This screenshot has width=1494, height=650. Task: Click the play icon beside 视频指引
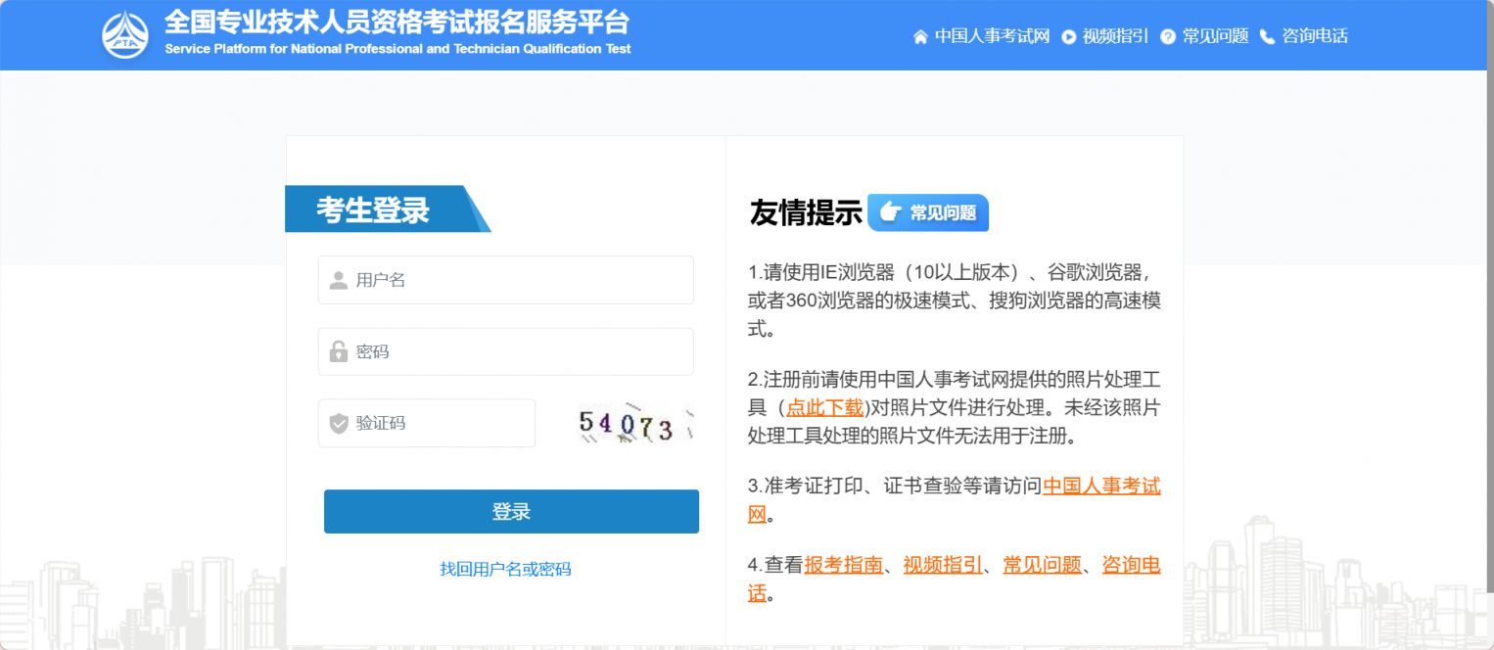coord(1069,37)
